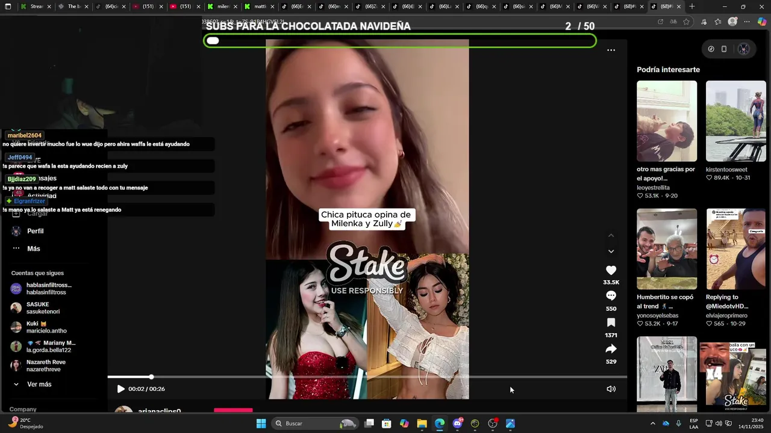Open page in app using address bar icon
The image size is (771, 433).
pos(660,22)
